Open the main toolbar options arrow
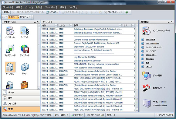Image resolution: width=176 pixels, height=119 pixels. (x=130, y=12)
